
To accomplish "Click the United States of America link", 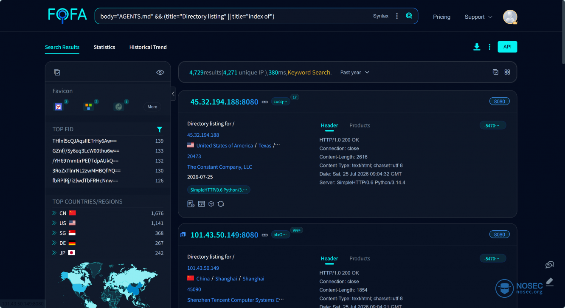I will pyautogui.click(x=225, y=145).
